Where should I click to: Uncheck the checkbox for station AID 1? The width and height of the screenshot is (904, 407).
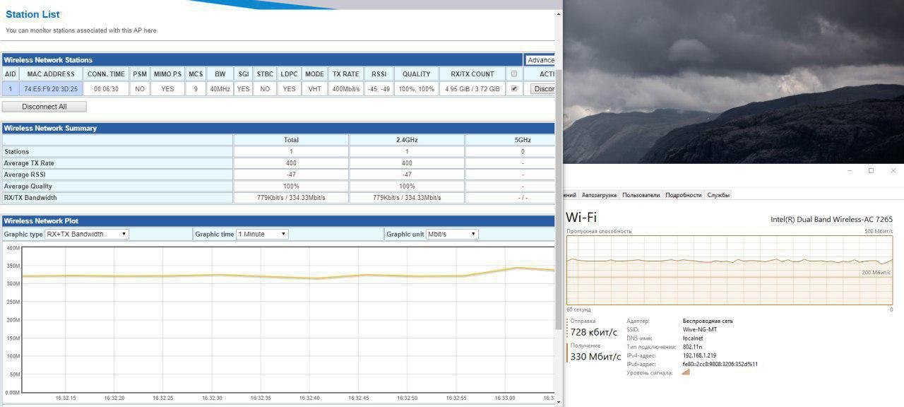(x=514, y=89)
